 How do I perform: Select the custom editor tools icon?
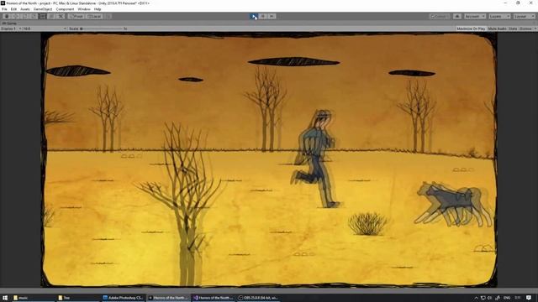click(x=61, y=16)
